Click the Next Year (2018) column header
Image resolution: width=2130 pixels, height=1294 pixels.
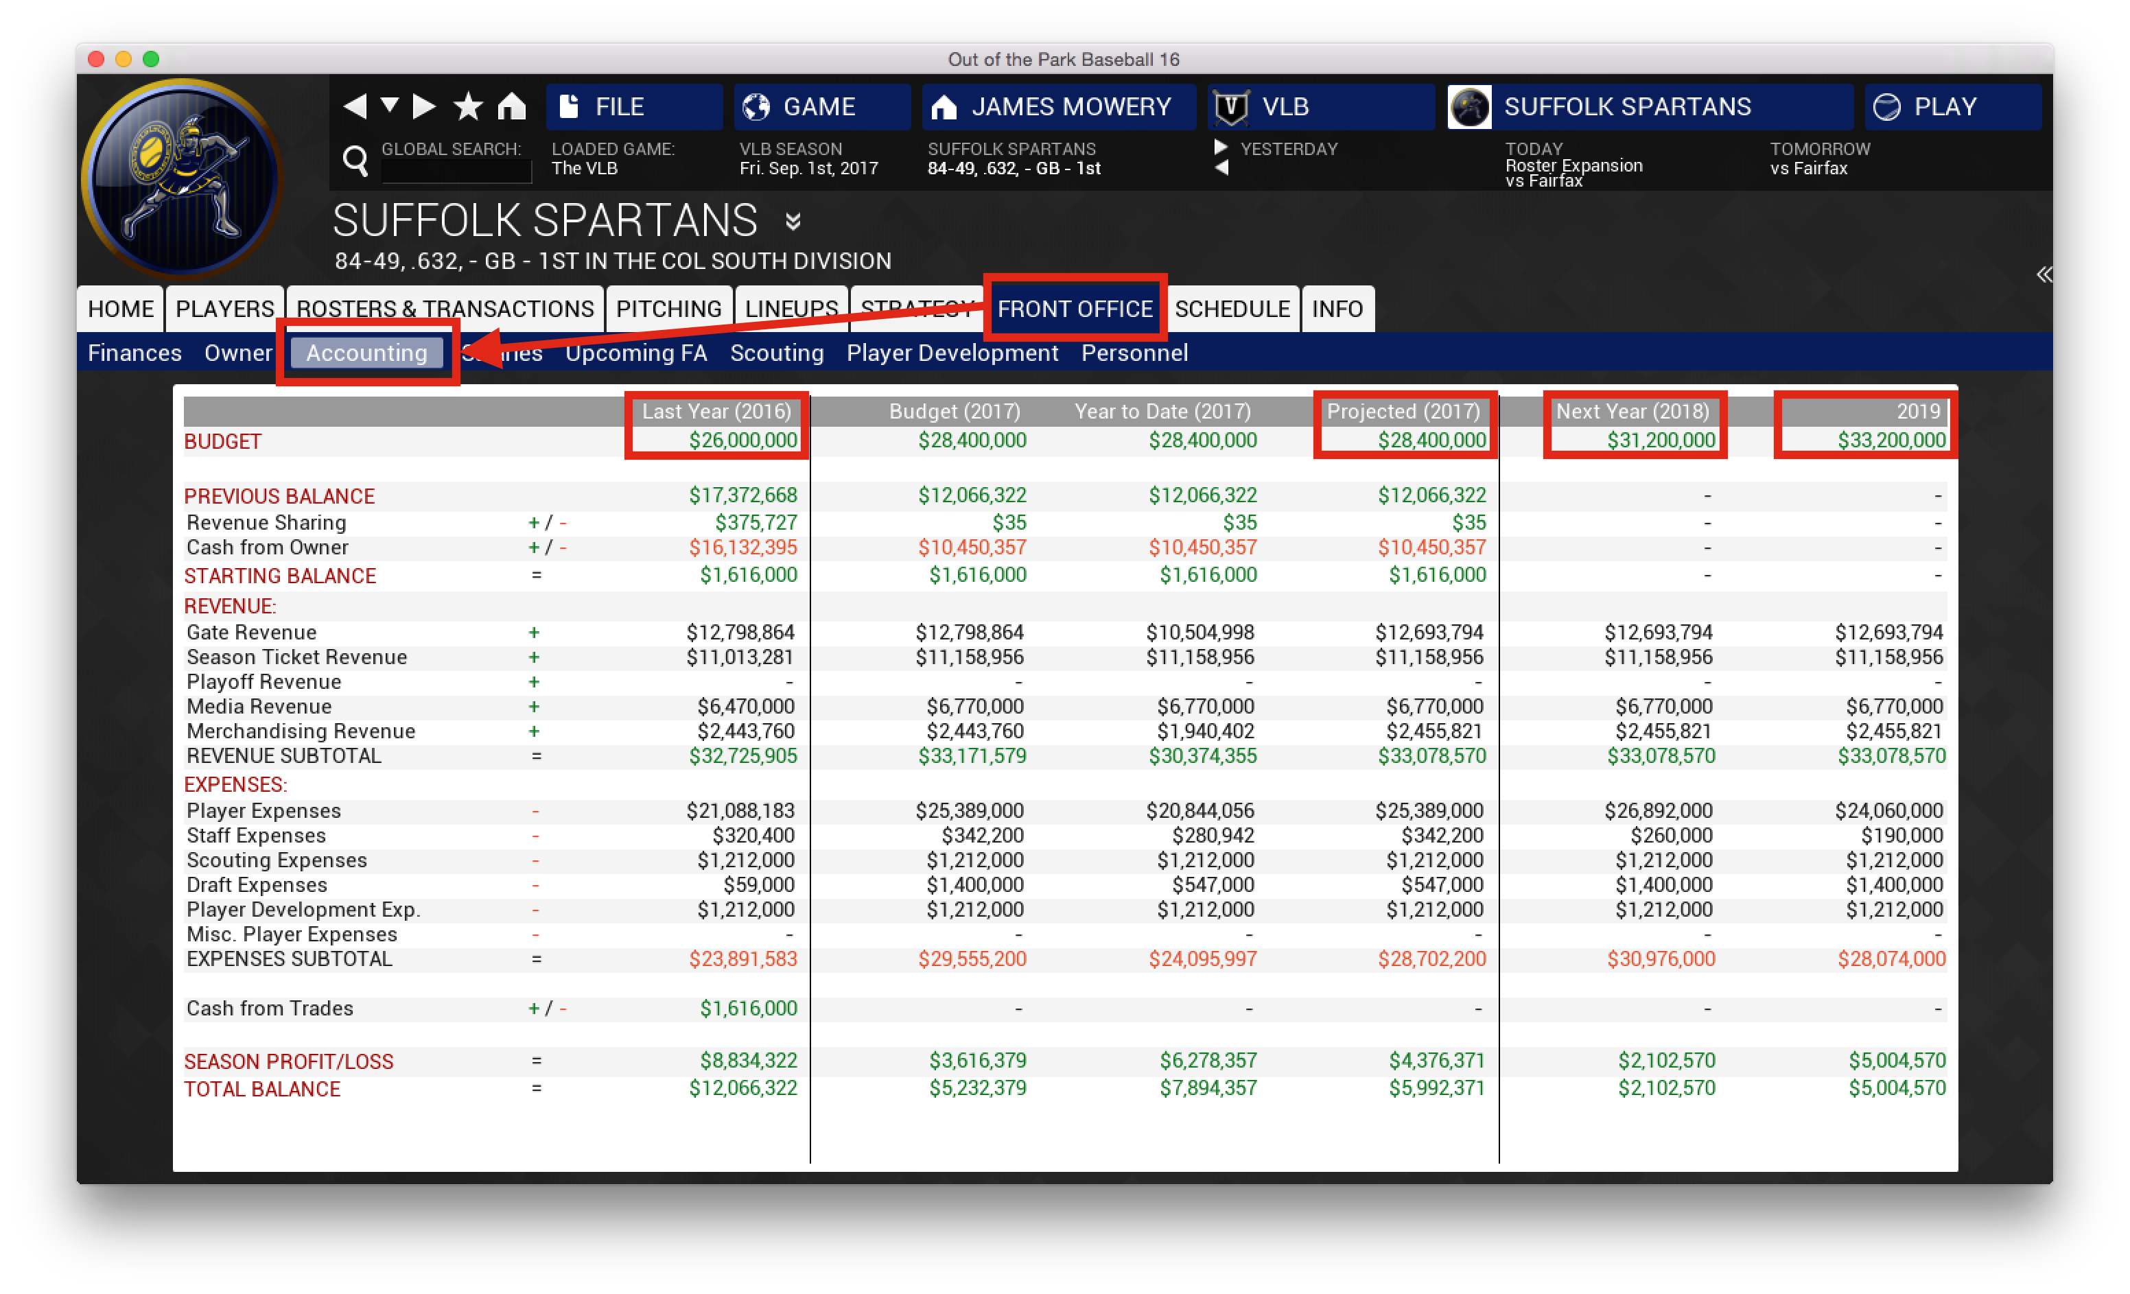pos(1633,412)
